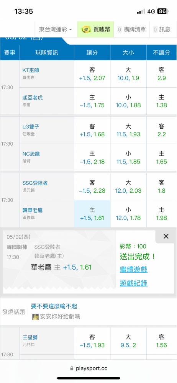Select 韓華老鷹 主 +1.5, 1.61 bet cell
Screen dimensions: 177x383
92,214
